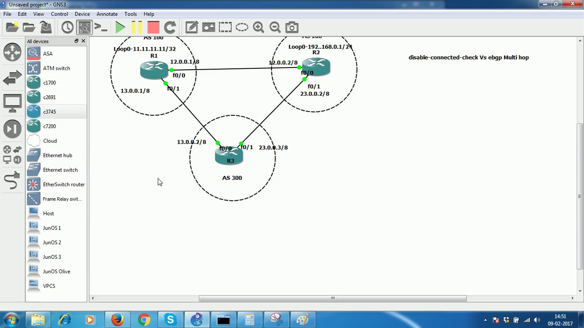
Task: Browse all devices category icon
Action: (x=12, y=154)
